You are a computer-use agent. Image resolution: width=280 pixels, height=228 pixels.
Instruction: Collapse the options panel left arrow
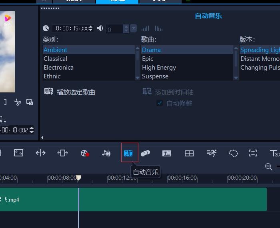point(42,138)
